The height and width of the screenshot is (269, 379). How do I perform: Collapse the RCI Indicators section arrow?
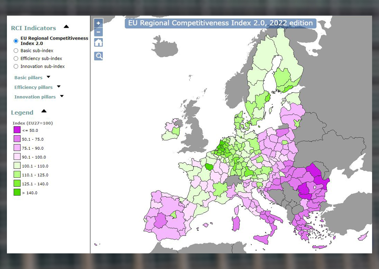66,27
